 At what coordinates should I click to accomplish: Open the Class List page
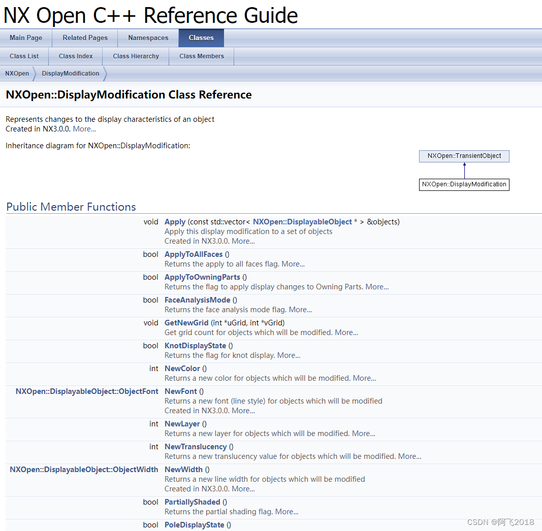[x=24, y=56]
